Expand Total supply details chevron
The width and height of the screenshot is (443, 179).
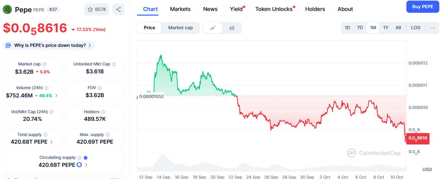pos(52,141)
